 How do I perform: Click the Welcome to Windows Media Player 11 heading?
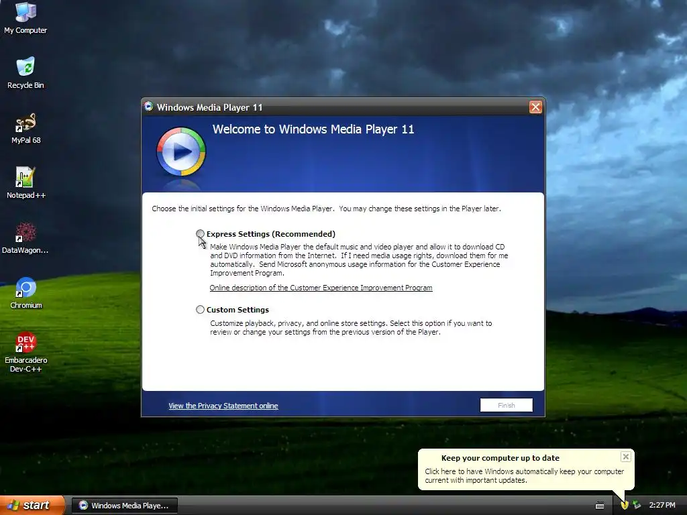pos(313,129)
